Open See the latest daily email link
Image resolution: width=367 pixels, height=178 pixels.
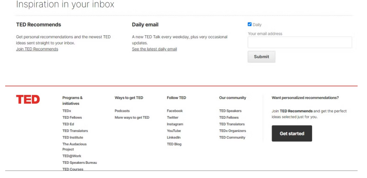pos(155,49)
